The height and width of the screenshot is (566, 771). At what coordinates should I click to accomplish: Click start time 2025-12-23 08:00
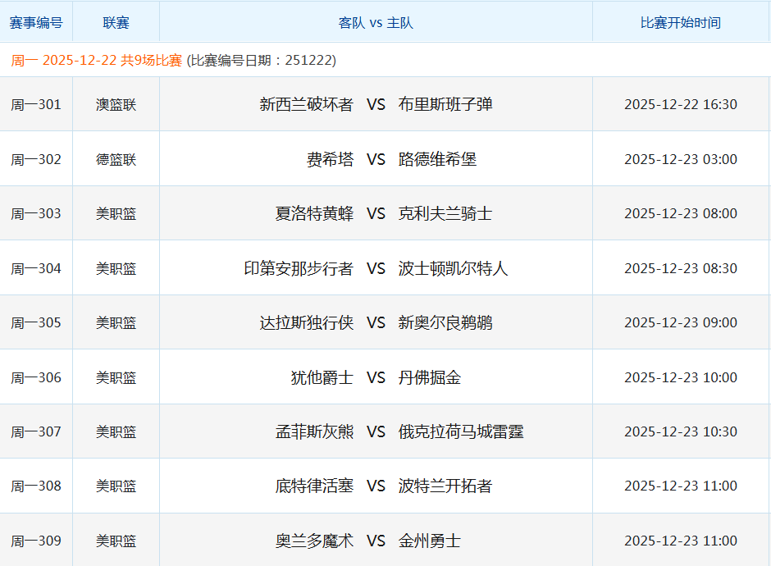(681, 213)
